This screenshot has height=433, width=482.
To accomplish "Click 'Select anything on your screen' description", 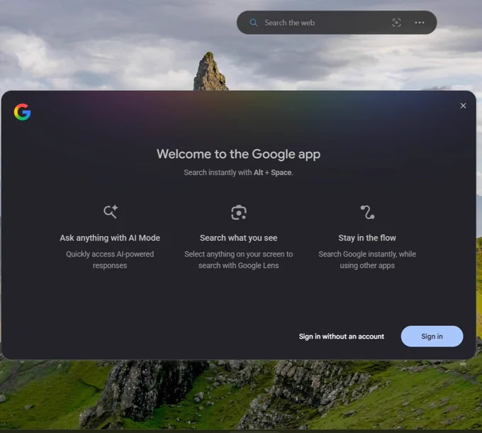I will click(x=239, y=259).
